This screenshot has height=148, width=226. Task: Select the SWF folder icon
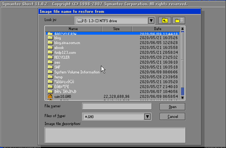click(x=50, y=67)
